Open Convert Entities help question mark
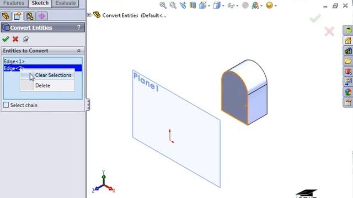 [x=79, y=28]
